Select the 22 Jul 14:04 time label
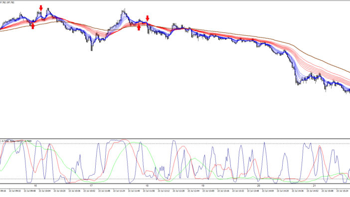 pos(268,191)
